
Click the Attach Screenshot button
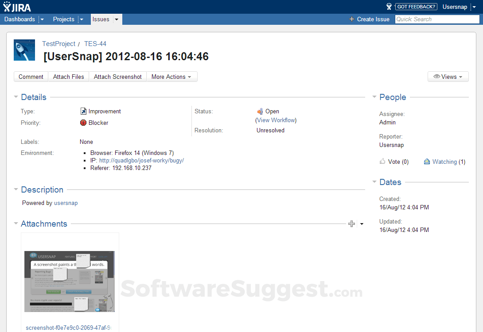click(118, 77)
